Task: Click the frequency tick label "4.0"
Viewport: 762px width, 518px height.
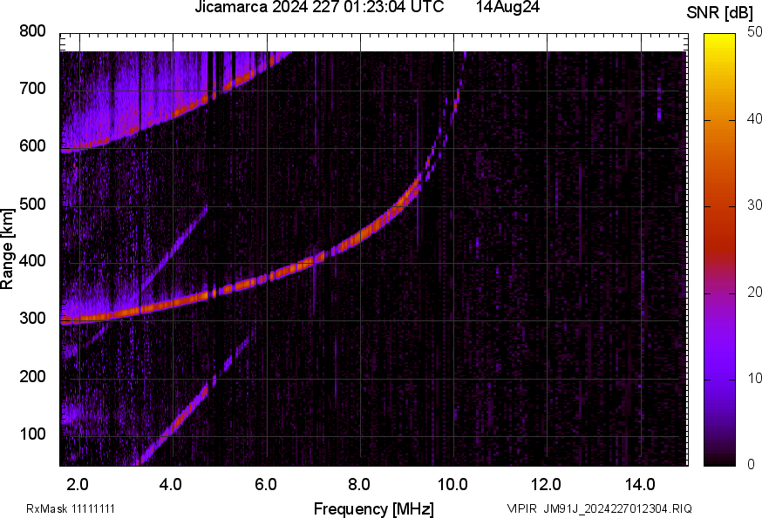Action: pyautogui.click(x=171, y=485)
